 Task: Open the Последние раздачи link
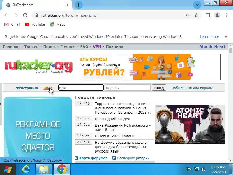coord(133,158)
